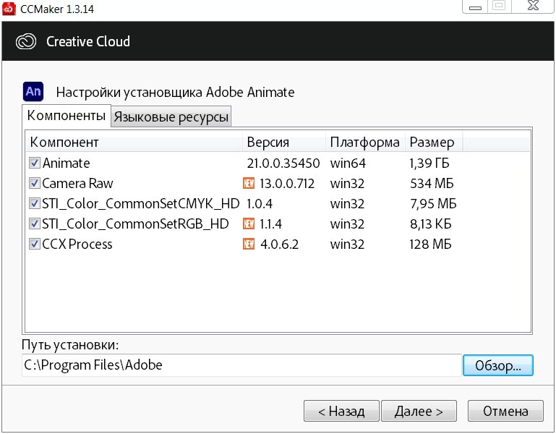Toggle the STI_Color_CommonSetCMYK_HD checkbox
The image size is (556, 434).
(35, 203)
